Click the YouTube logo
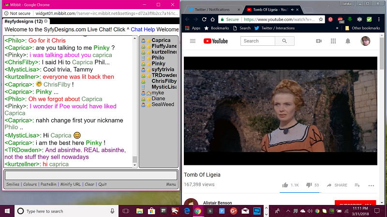Image resolution: width=387 pixels, height=217 pixels. click(x=215, y=41)
